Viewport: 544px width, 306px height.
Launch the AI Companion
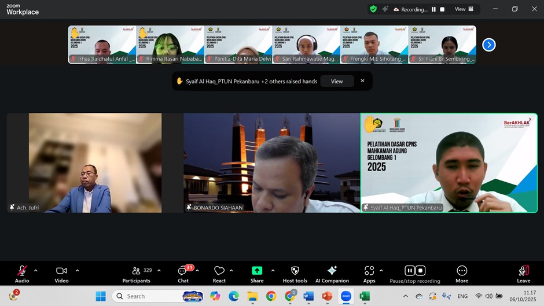pos(332,271)
